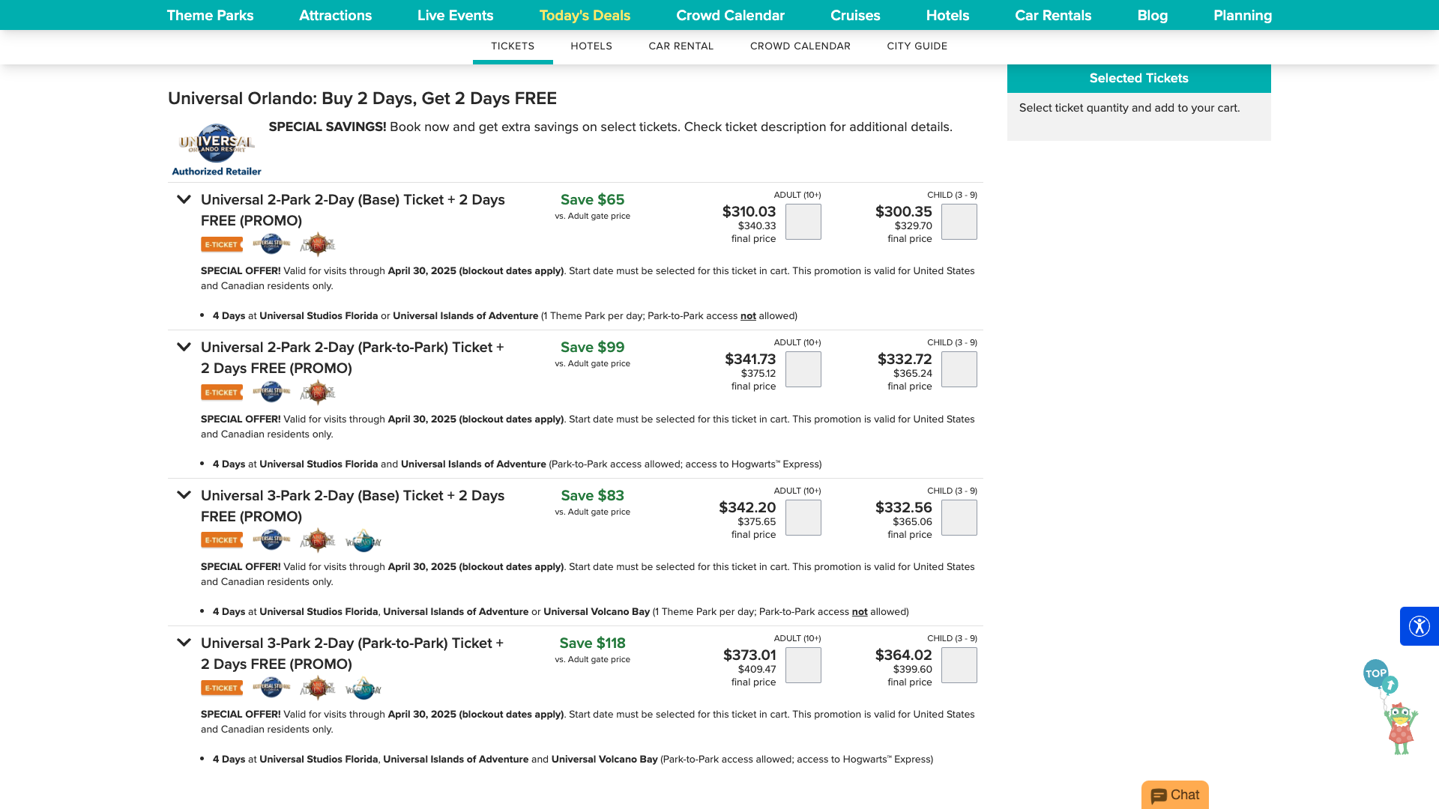This screenshot has width=1439, height=809.
Task: Click Universal Studios icon on 2-Park Park-to-Park ticket
Action: click(x=271, y=392)
